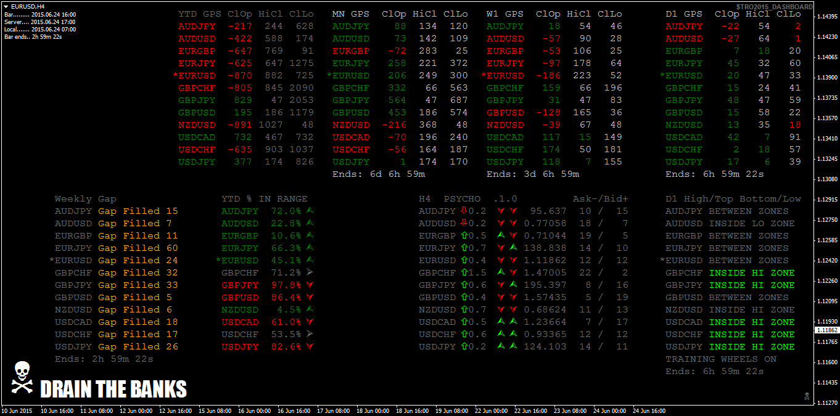Click 'GBPCHF INSIDE HI ZONE' row
The height and width of the screenshot is (416, 840).
(x=730, y=272)
